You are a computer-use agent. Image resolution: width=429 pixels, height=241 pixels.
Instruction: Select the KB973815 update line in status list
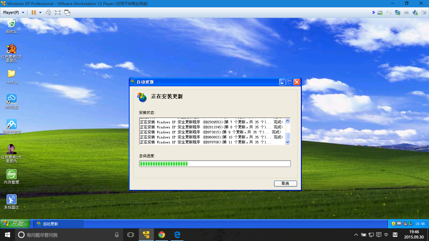coord(210,132)
